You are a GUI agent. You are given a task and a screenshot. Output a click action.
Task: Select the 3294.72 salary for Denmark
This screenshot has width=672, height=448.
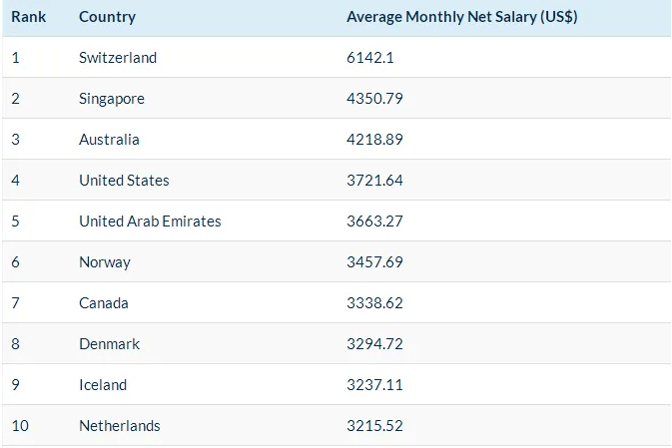tap(374, 344)
